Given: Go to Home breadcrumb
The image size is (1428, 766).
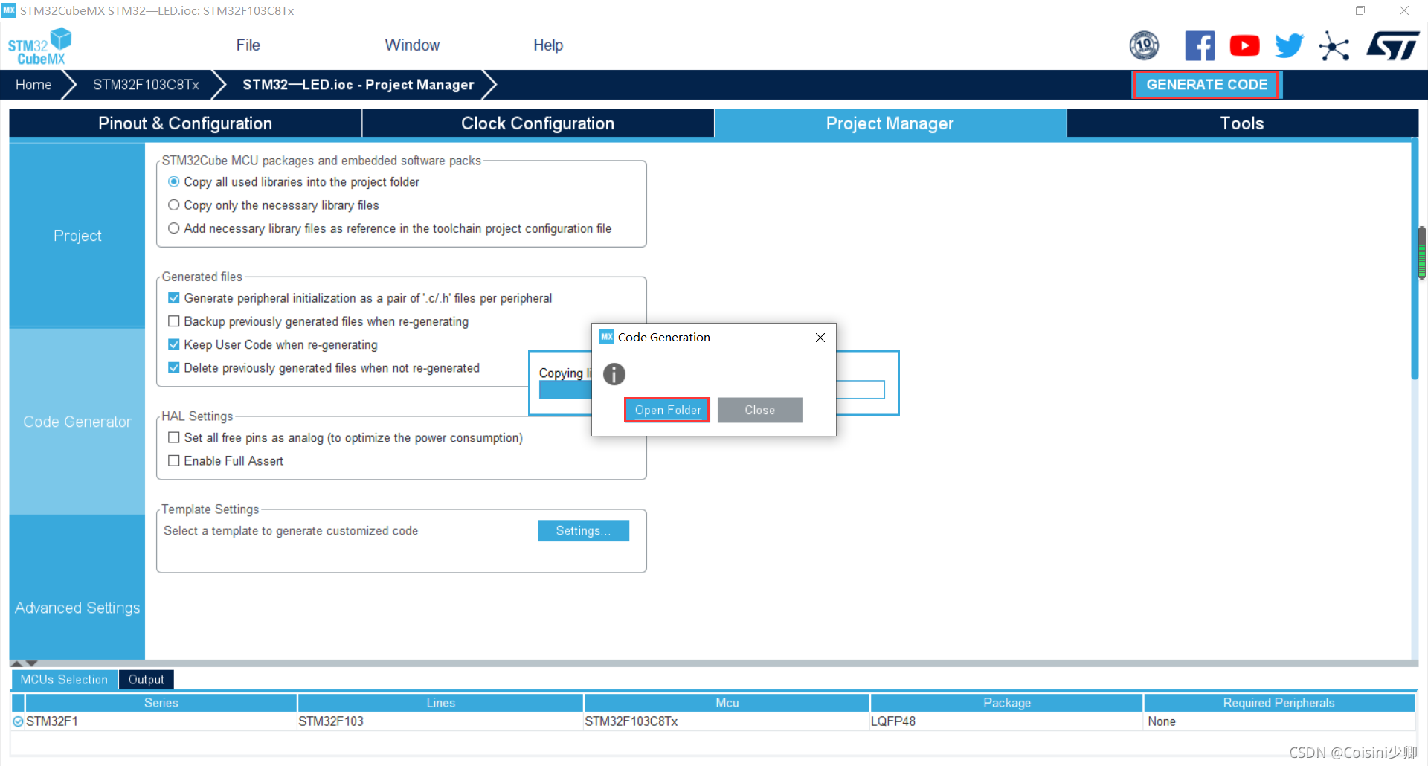Looking at the screenshot, I should (33, 85).
